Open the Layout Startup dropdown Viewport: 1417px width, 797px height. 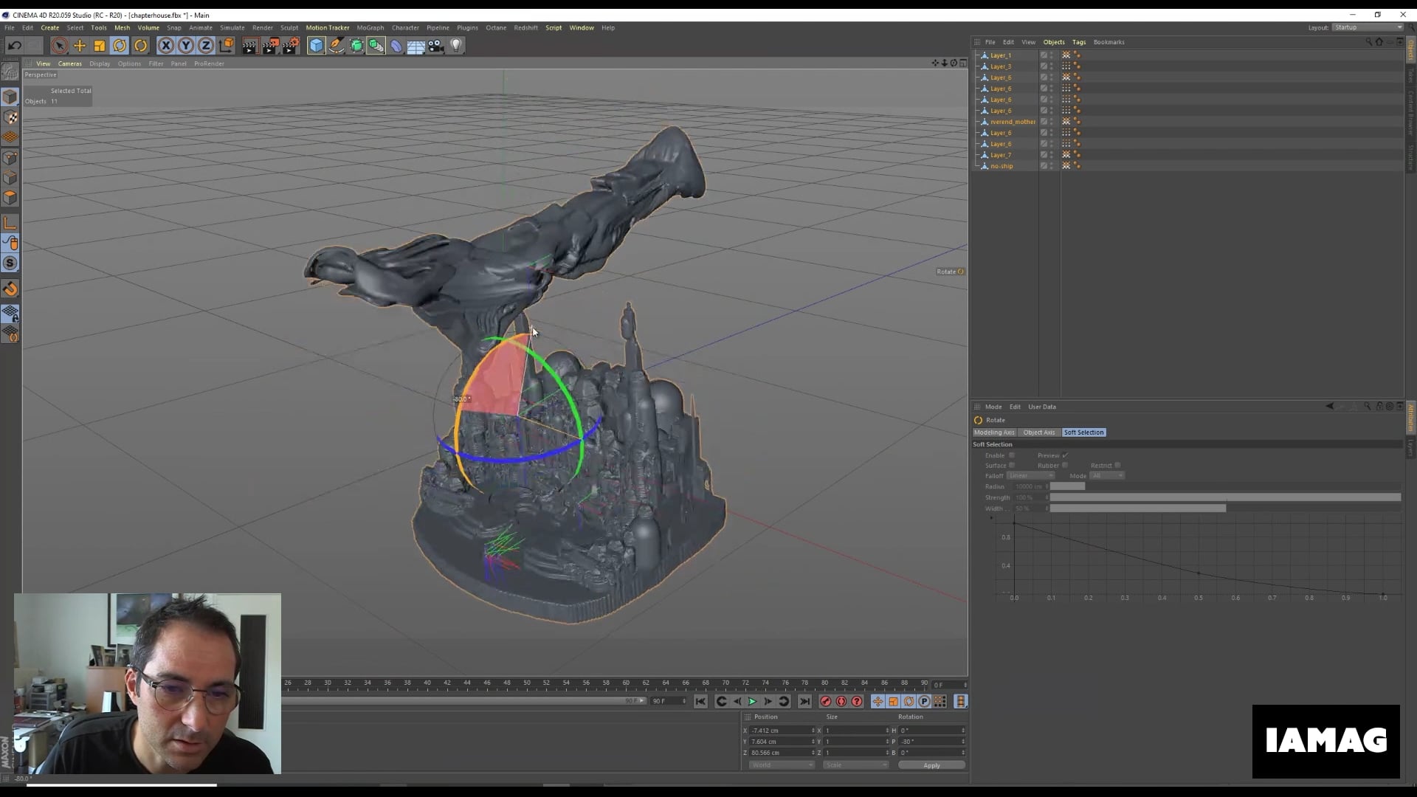(x=1368, y=27)
